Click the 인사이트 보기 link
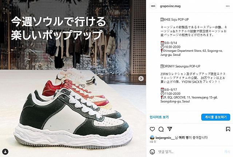233x157 pixels. click(x=159, y=117)
